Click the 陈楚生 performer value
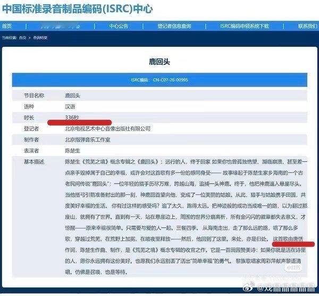This screenshot has width=319, height=296. click(72, 151)
